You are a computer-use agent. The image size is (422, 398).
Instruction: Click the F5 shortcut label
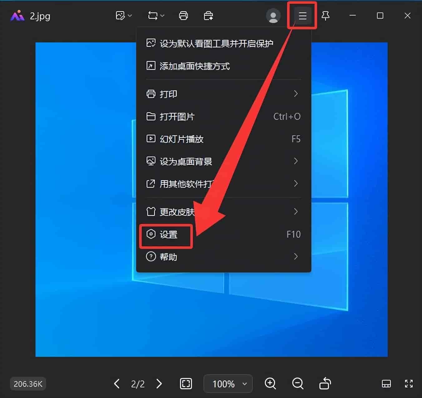pyautogui.click(x=296, y=139)
